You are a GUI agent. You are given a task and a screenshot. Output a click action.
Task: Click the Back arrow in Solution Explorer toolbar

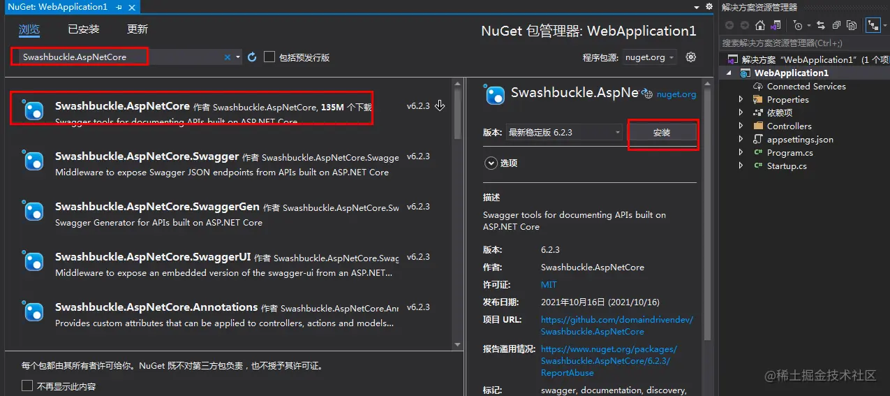[729, 25]
